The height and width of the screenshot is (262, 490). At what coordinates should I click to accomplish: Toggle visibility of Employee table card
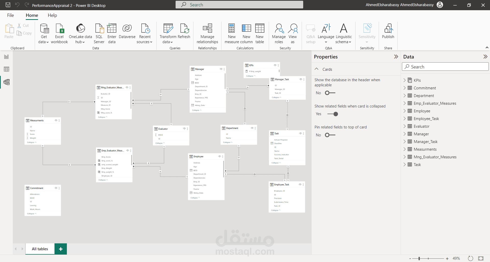click(x=219, y=157)
